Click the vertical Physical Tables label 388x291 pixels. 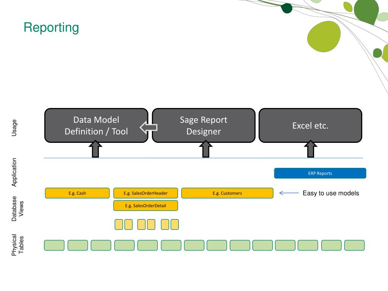pyautogui.click(x=17, y=245)
